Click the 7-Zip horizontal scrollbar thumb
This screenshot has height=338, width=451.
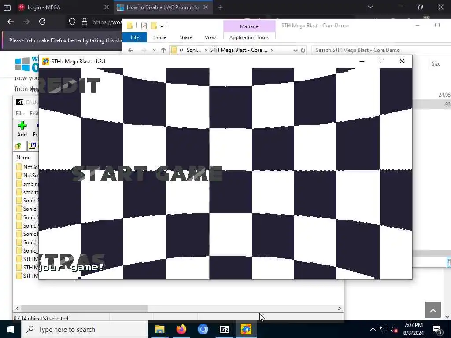pyautogui.click(x=84, y=308)
